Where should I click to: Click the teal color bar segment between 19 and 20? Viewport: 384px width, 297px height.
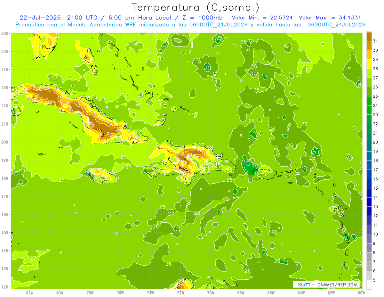(369, 147)
